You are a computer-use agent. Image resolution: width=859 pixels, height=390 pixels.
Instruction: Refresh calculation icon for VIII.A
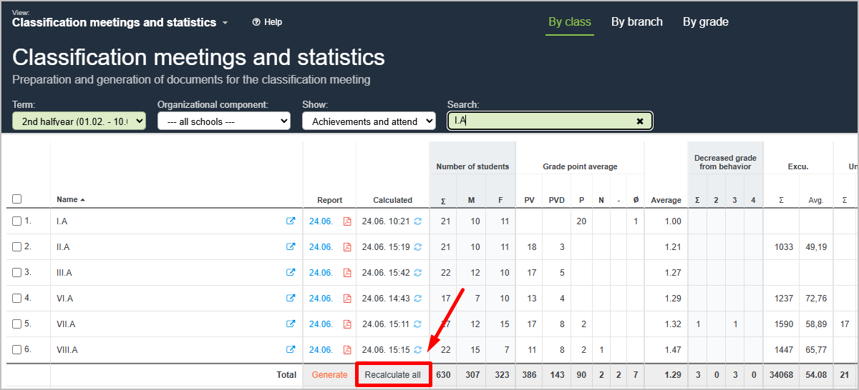coord(418,350)
